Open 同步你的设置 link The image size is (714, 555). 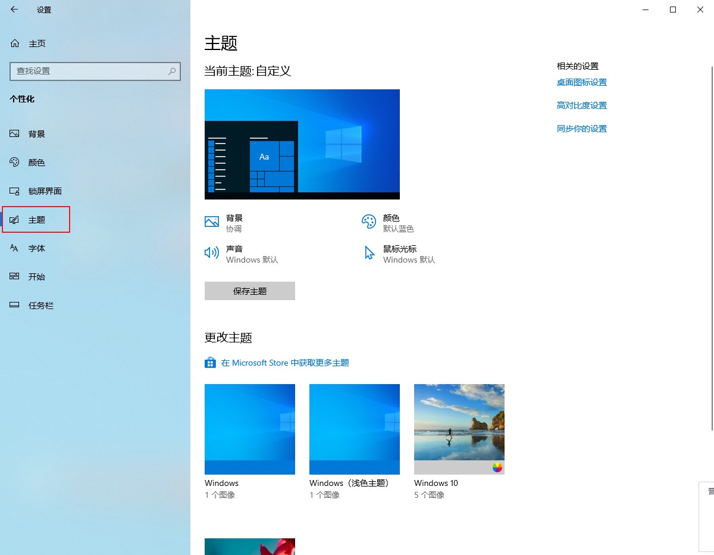click(582, 129)
